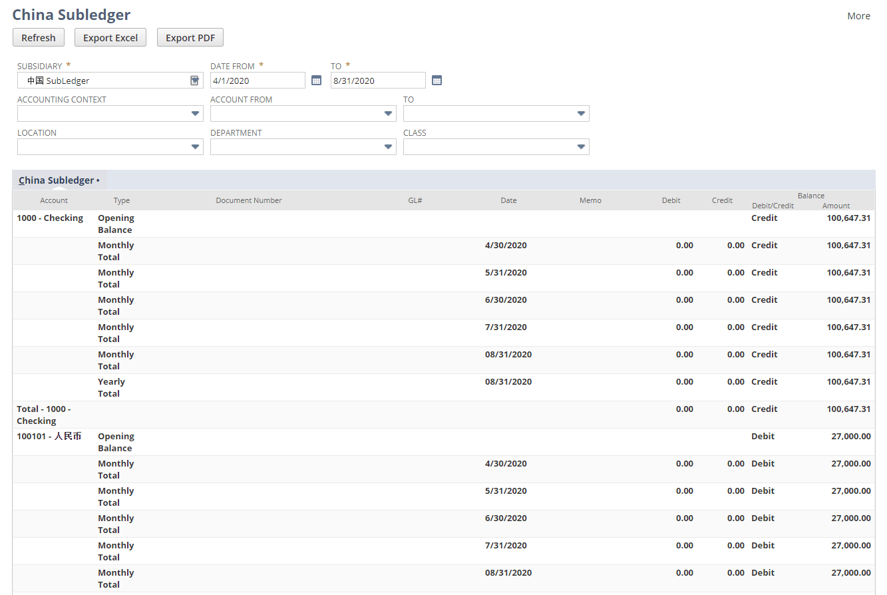Expand the Department dropdown
This screenshot has height=595, width=887.
point(389,147)
